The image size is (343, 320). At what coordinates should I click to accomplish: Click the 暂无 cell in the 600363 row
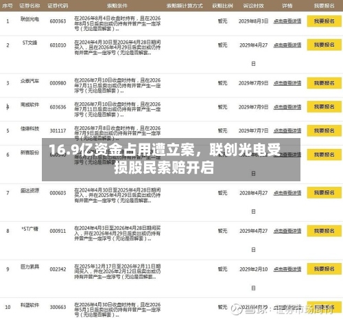click(x=222, y=21)
